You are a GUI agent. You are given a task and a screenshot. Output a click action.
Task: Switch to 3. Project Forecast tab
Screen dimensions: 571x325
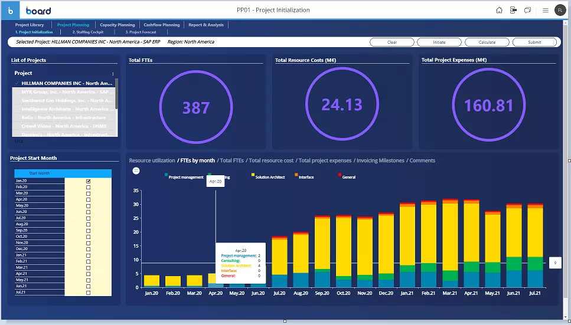(x=141, y=32)
